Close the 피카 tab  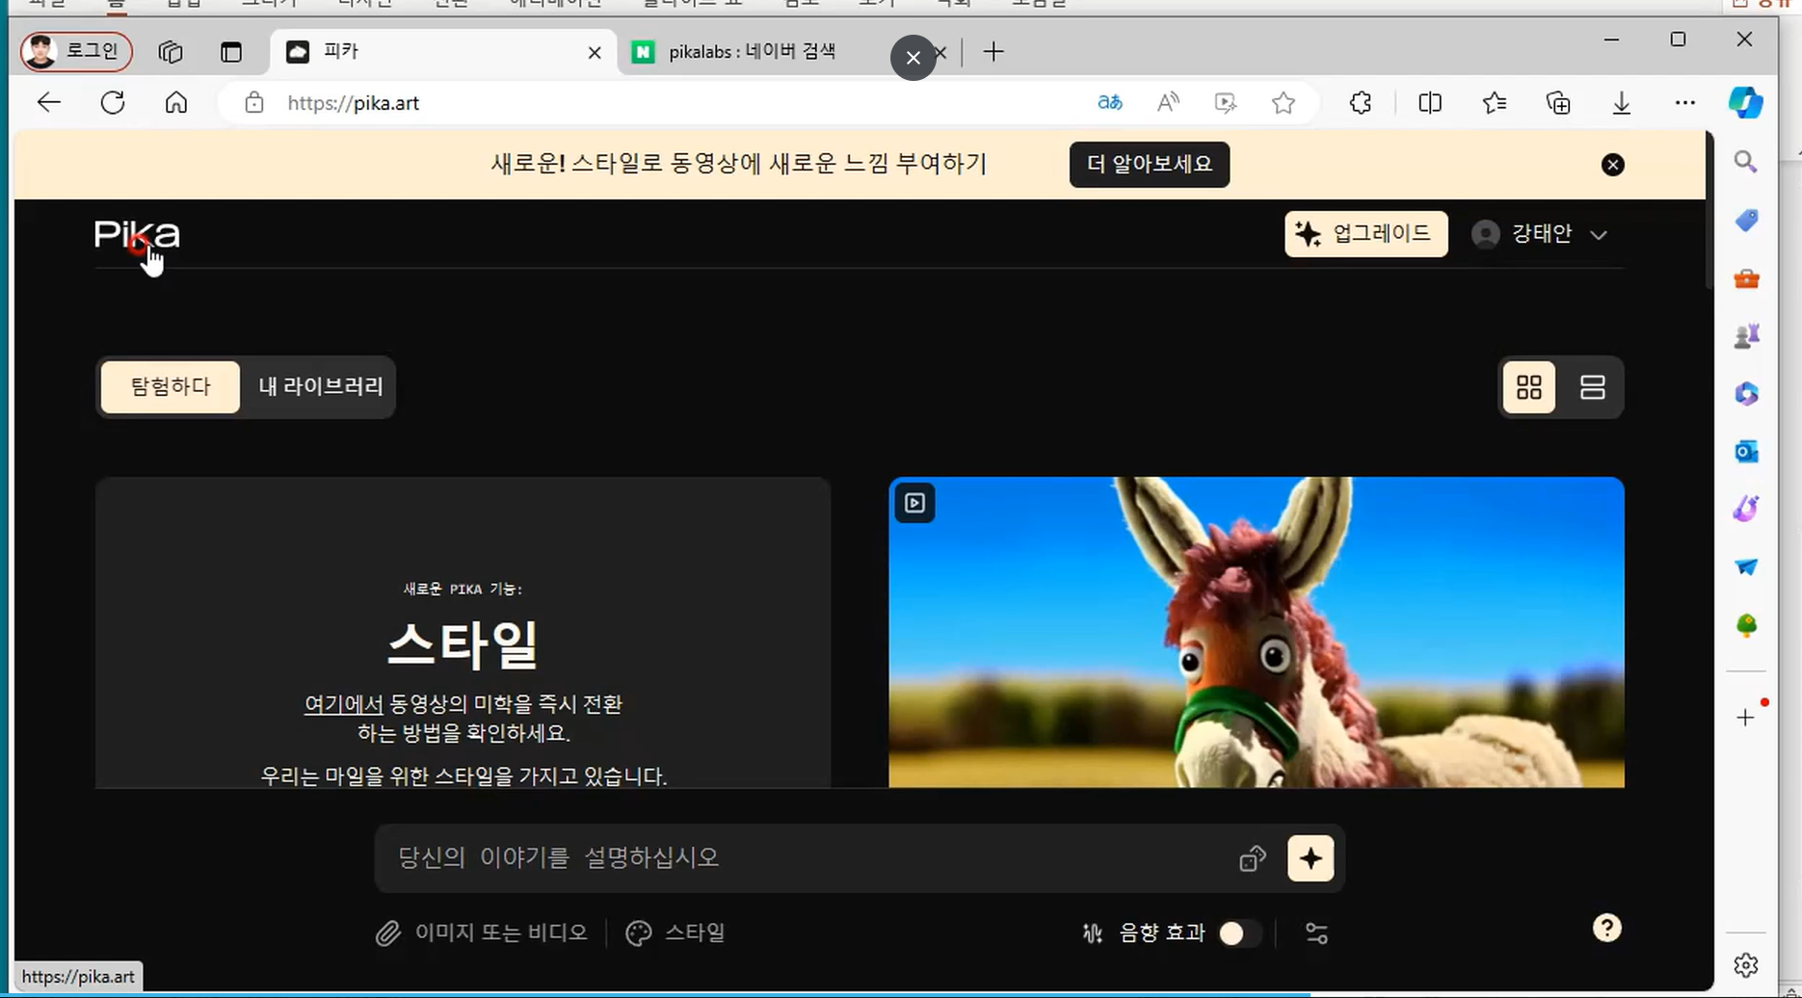click(595, 53)
